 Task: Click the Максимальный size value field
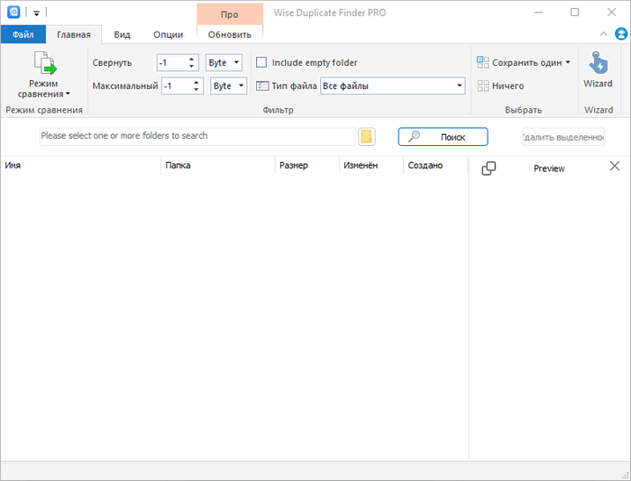tap(177, 86)
